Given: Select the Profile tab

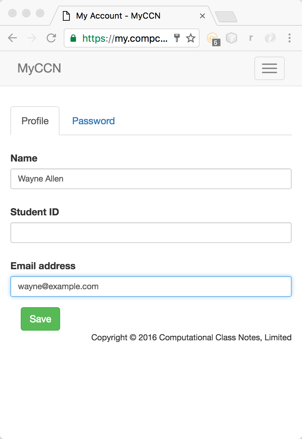Looking at the screenshot, I should point(35,121).
